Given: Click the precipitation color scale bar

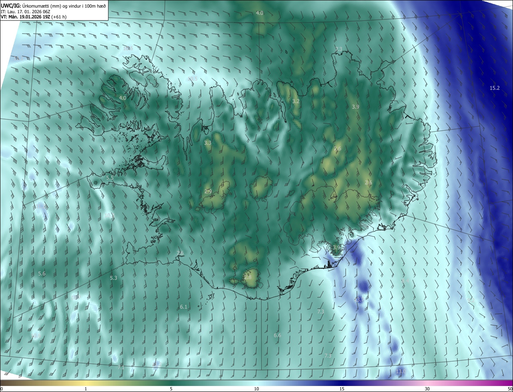Looking at the screenshot, I should (x=256, y=383).
